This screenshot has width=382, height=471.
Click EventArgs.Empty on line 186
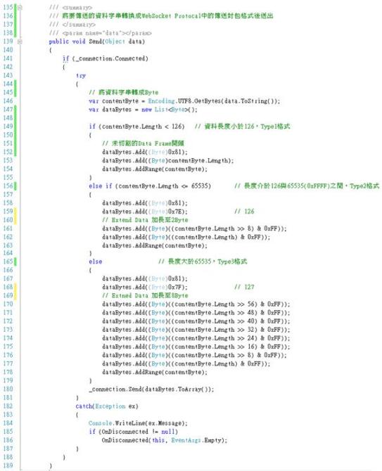pos(198,440)
